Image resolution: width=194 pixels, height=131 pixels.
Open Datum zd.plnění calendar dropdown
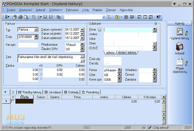(x=82, y=34)
